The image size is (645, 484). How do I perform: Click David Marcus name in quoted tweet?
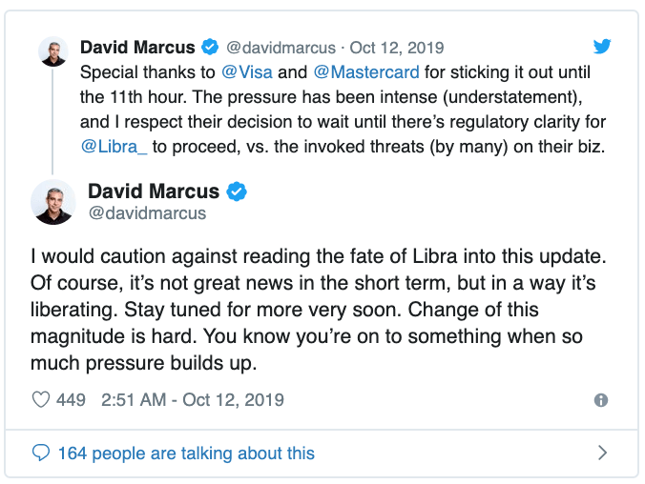137,48
